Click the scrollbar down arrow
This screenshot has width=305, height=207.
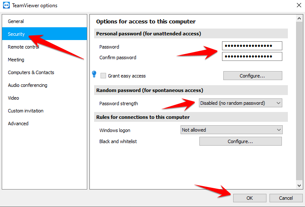299,186
